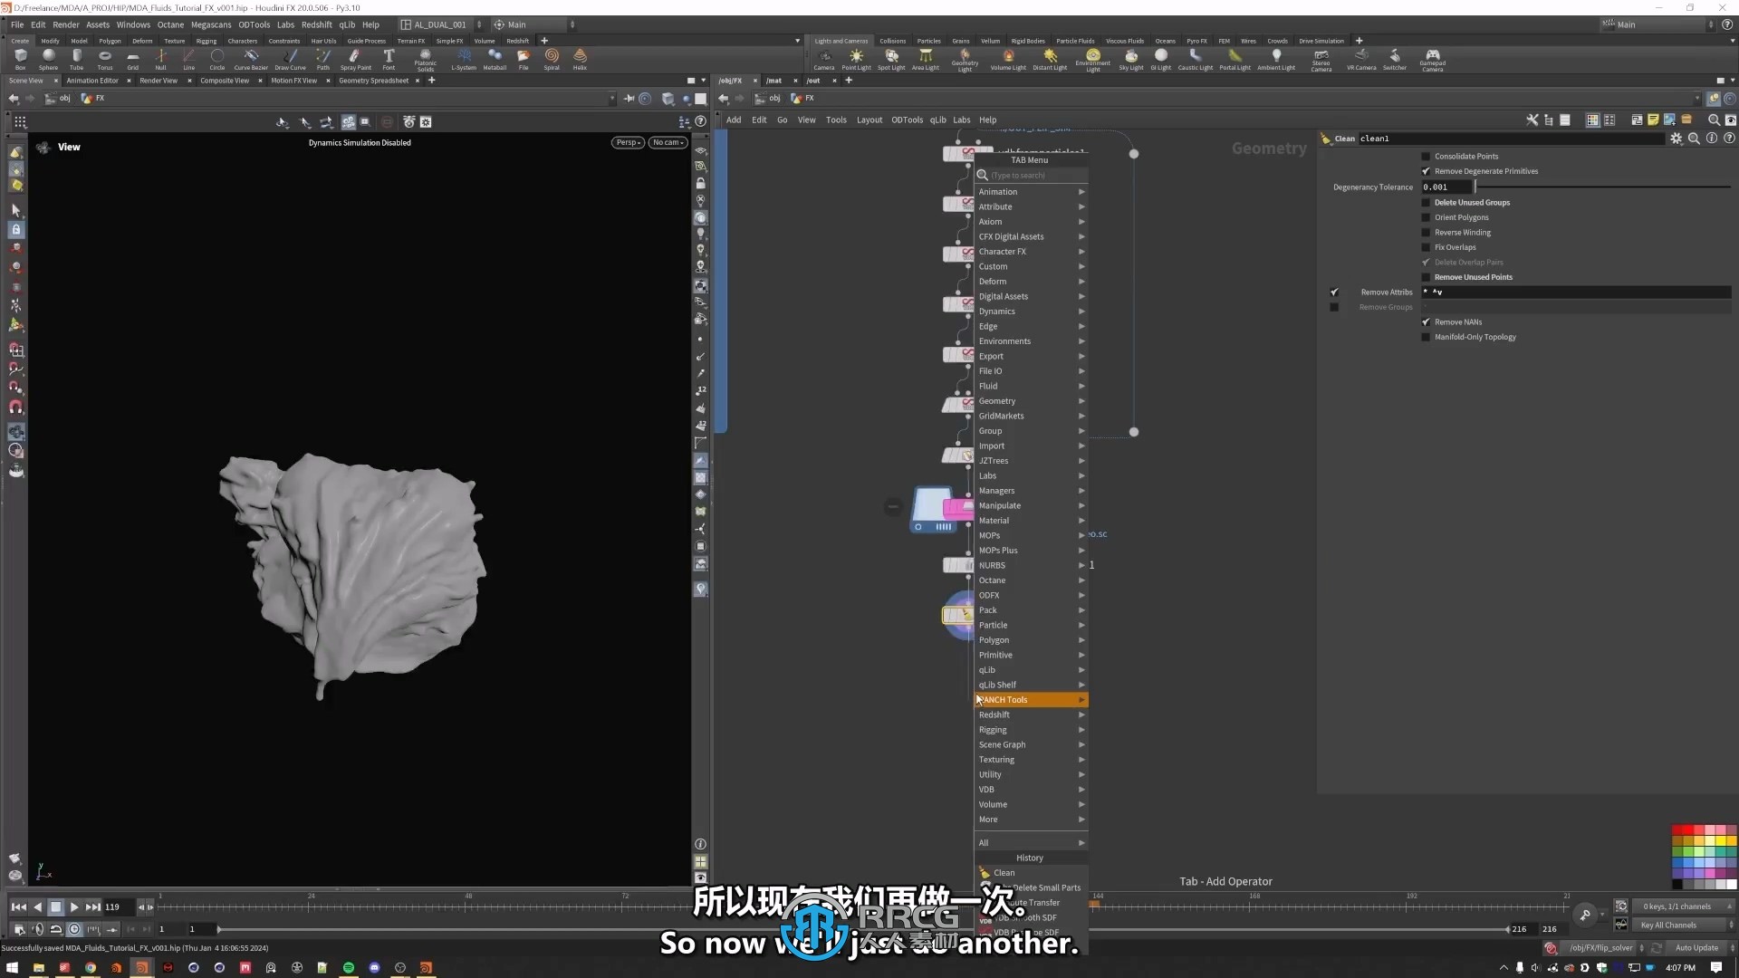Add the Switcher tool from the shelf
This screenshot has height=978, width=1739.
1395,59
